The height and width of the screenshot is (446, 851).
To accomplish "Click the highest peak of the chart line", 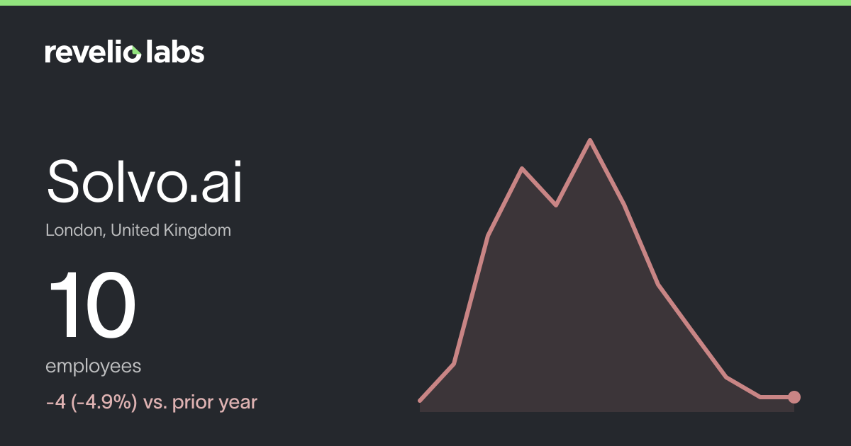I will (590, 140).
